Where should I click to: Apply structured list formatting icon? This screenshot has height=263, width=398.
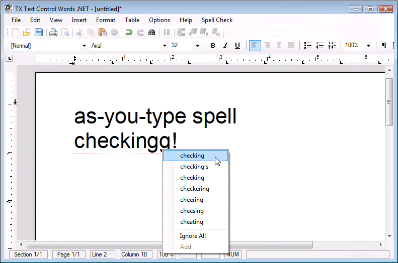point(332,46)
